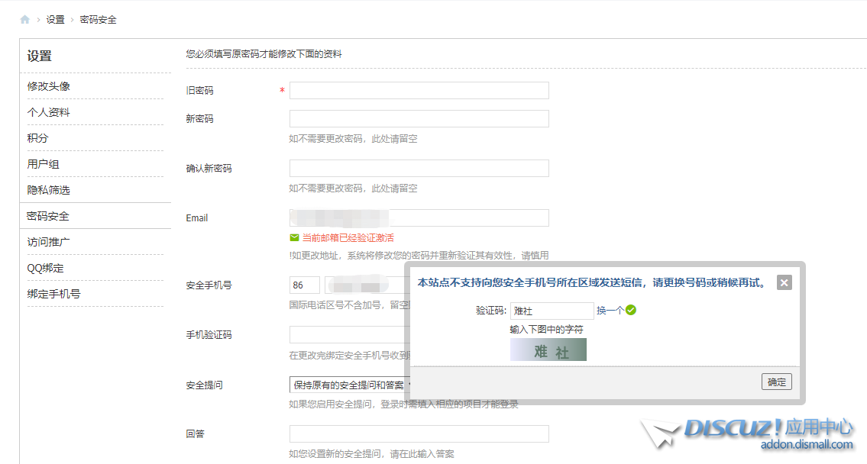Click the 确定 button in the dialog
This screenshot has width=867, height=464.
click(x=776, y=382)
